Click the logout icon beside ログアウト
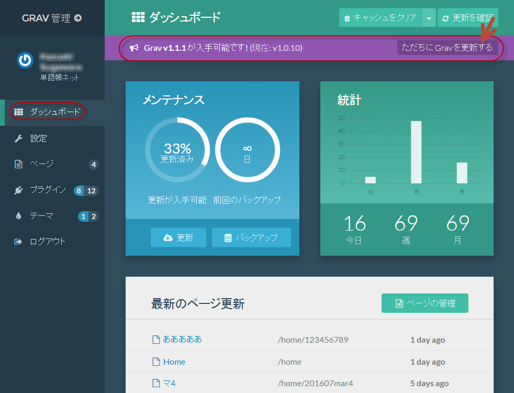Viewport: 514px width, 393px height. [18, 242]
